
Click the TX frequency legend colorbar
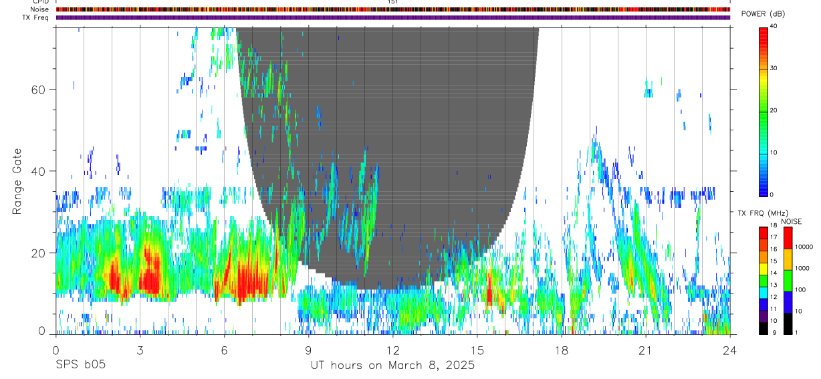click(763, 281)
